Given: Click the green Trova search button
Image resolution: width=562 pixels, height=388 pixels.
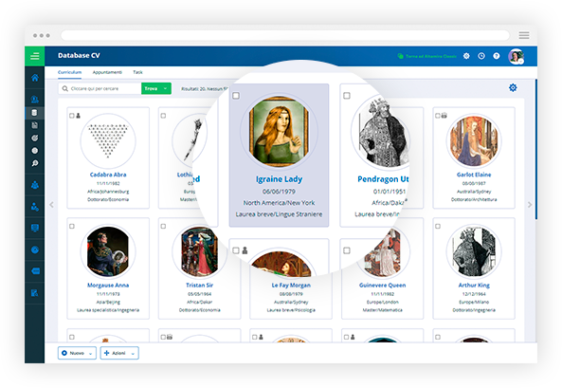Looking at the screenshot, I should [x=152, y=88].
